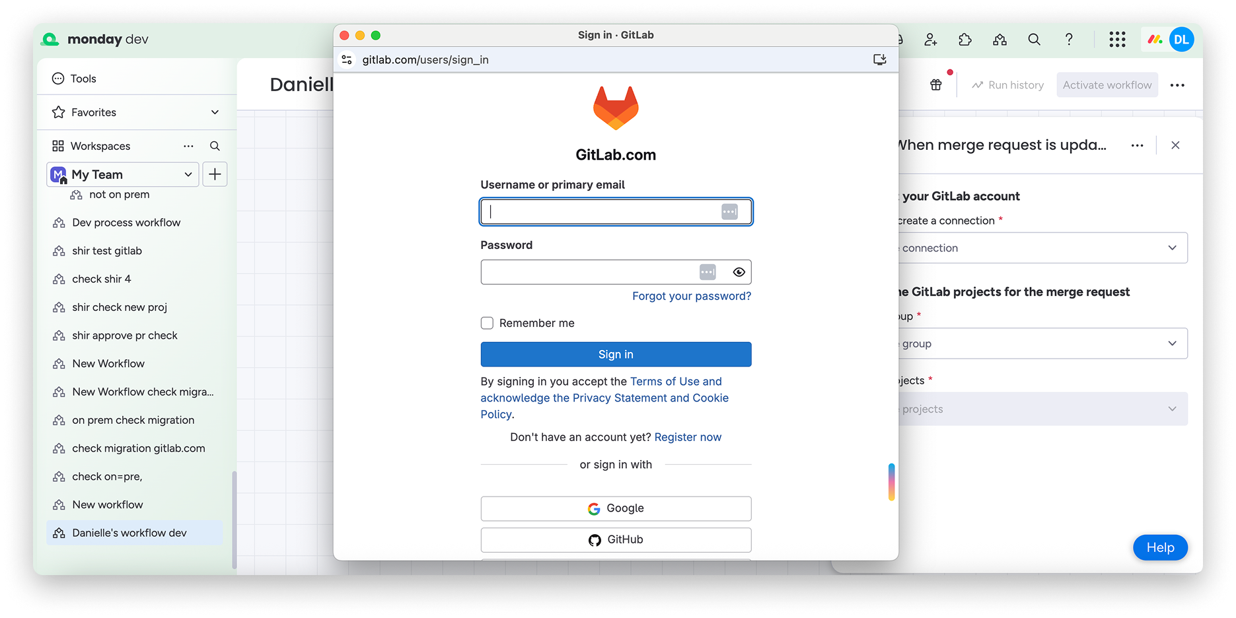This screenshot has width=1236, height=618.
Task: Open the My Team workspace dropdown
Action: 123,174
